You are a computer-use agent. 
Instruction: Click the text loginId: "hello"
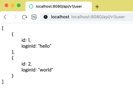point(36,46)
